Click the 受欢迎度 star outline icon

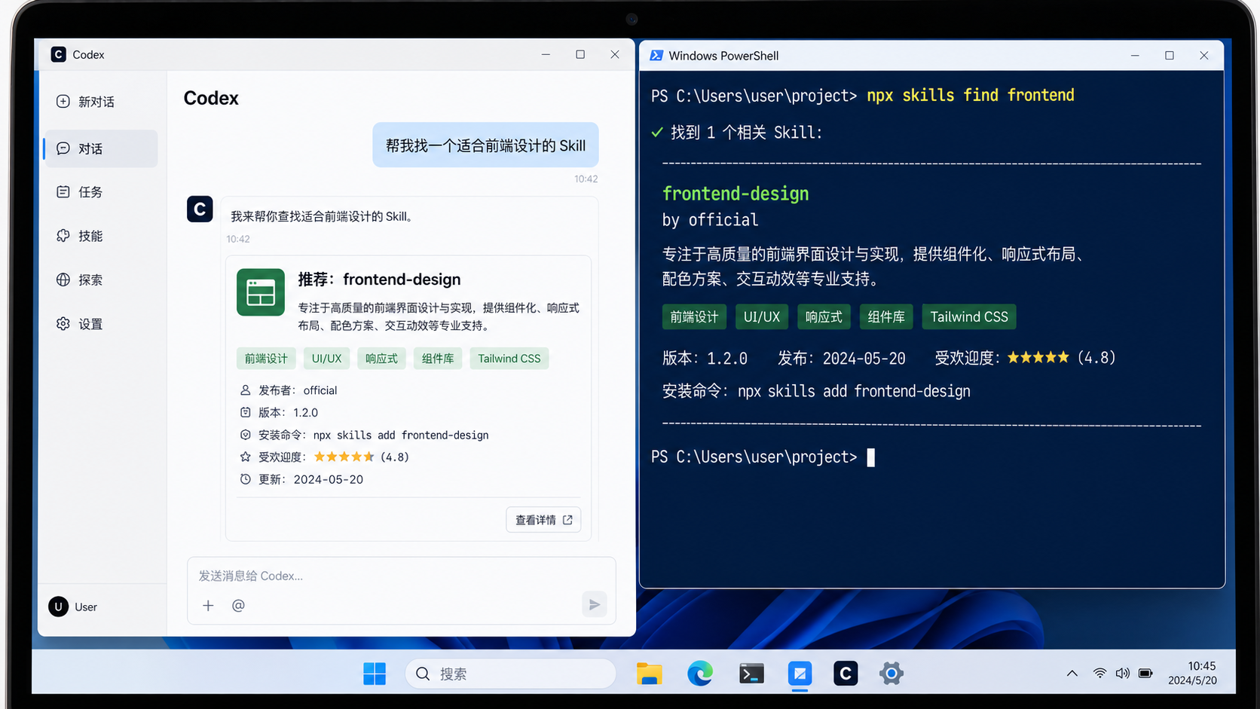coord(245,457)
